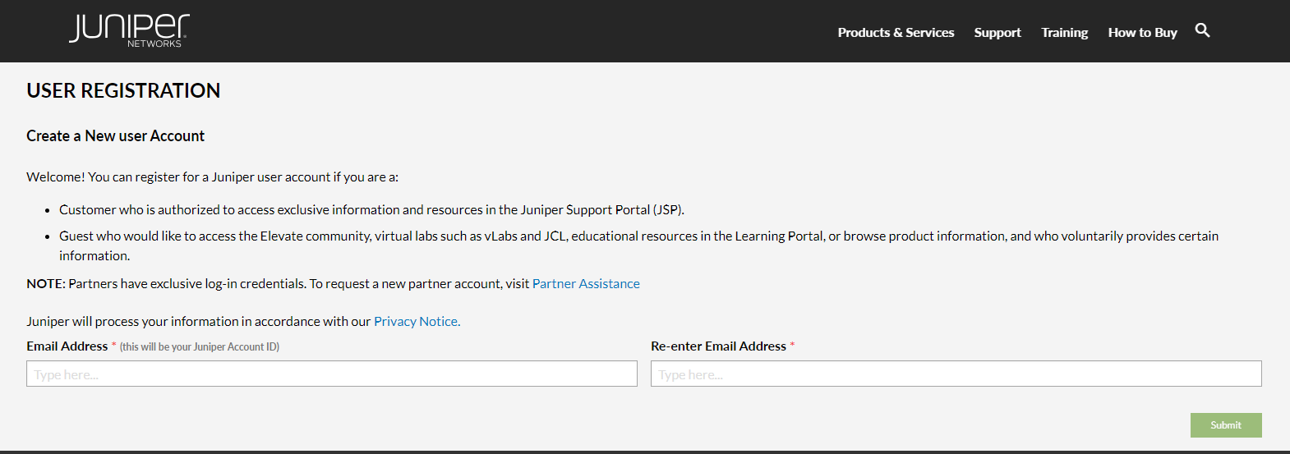
Task: Click the Customer bullet point text
Action: coord(371,210)
